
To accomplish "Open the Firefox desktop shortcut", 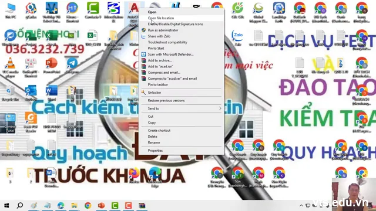I will click(134, 176).
